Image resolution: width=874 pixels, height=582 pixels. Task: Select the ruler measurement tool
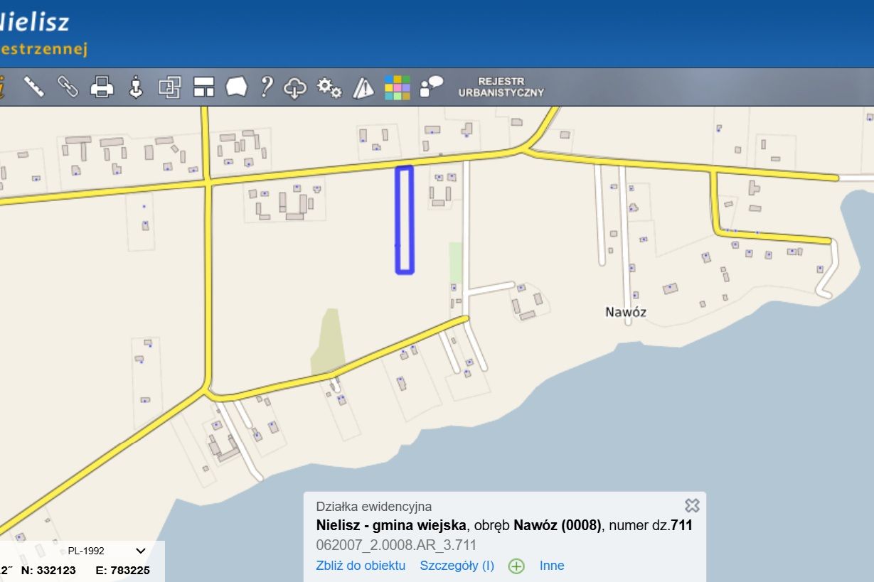click(33, 87)
